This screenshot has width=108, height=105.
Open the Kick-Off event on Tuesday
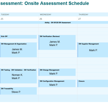point(18,37)
